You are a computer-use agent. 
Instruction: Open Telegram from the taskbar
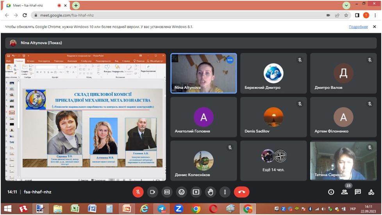(x=161, y=209)
